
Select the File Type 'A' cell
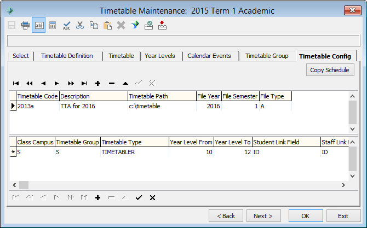(276, 106)
